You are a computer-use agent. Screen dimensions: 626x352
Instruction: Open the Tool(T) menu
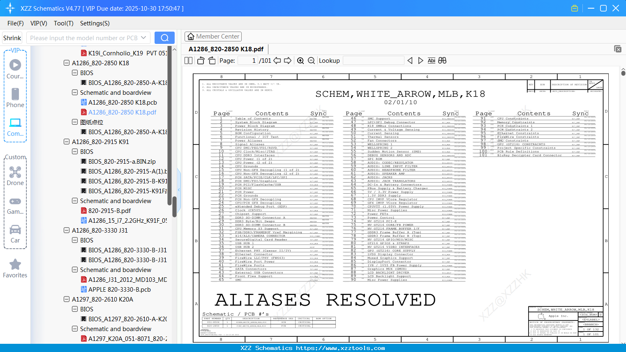[x=64, y=23]
